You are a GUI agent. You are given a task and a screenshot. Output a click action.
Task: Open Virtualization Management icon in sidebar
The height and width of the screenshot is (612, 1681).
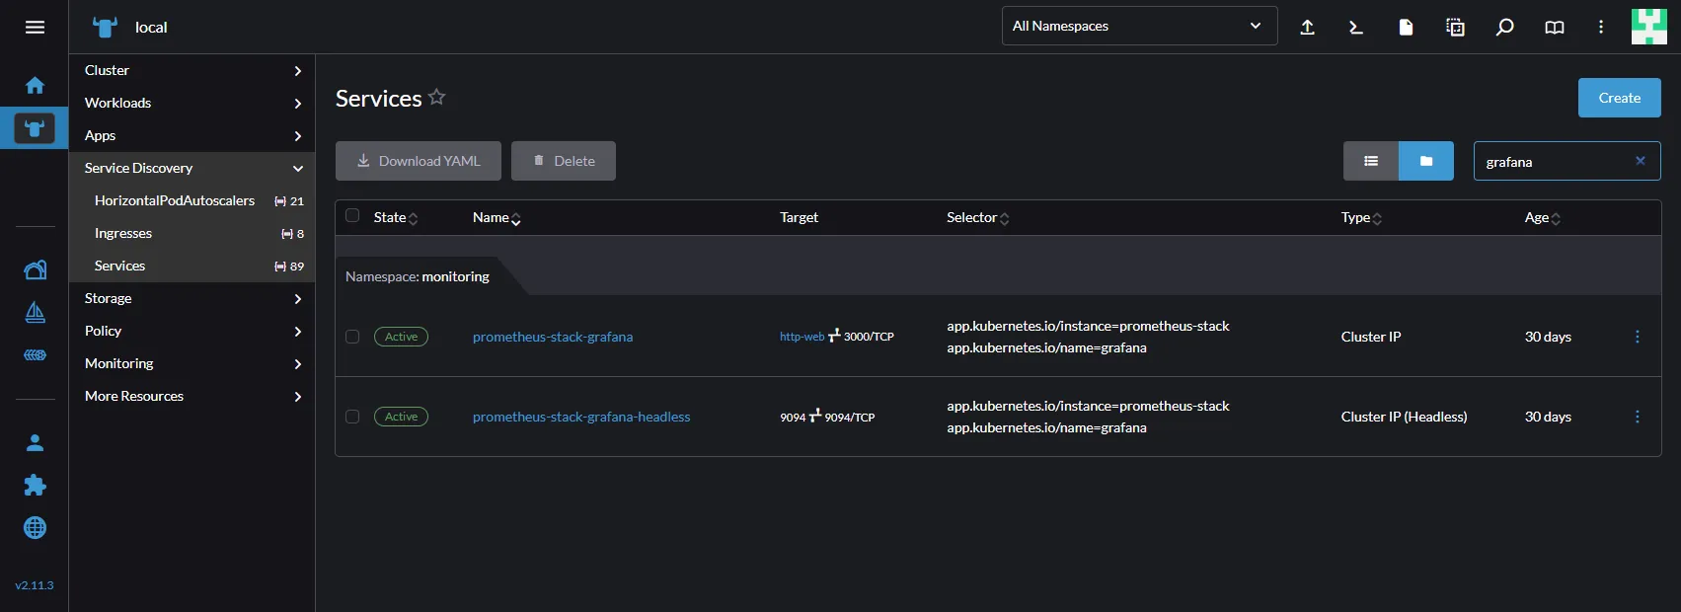pyautogui.click(x=35, y=355)
